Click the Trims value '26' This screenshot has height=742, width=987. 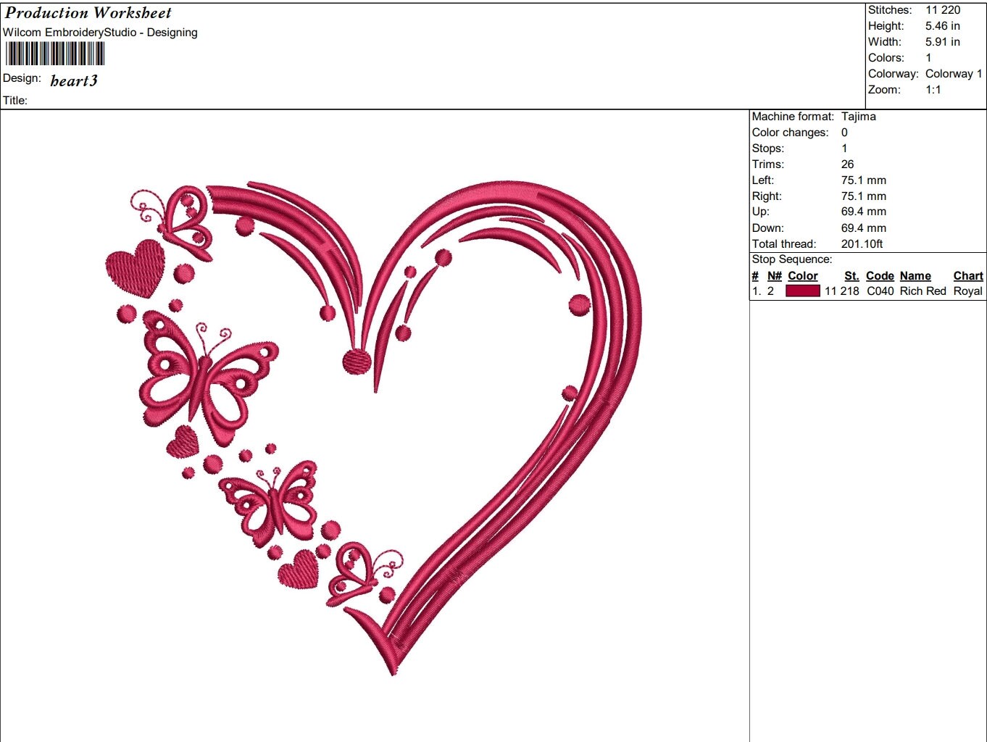[848, 164]
